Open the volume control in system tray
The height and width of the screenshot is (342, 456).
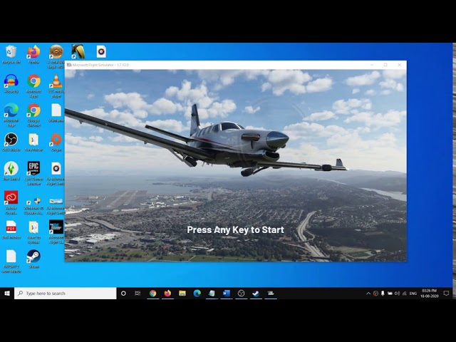tap(397, 294)
